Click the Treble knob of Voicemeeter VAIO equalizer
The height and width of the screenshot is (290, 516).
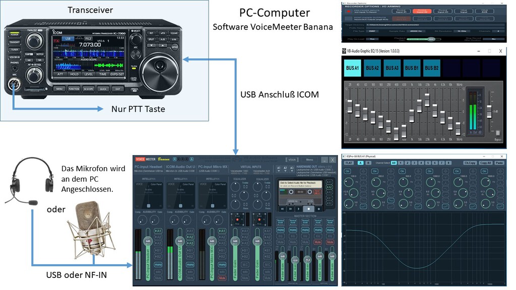[x=235, y=187]
